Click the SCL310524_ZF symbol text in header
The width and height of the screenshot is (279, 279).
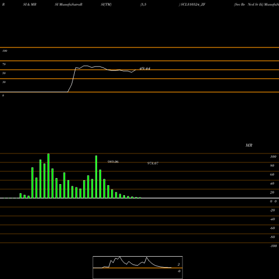point(193,4)
